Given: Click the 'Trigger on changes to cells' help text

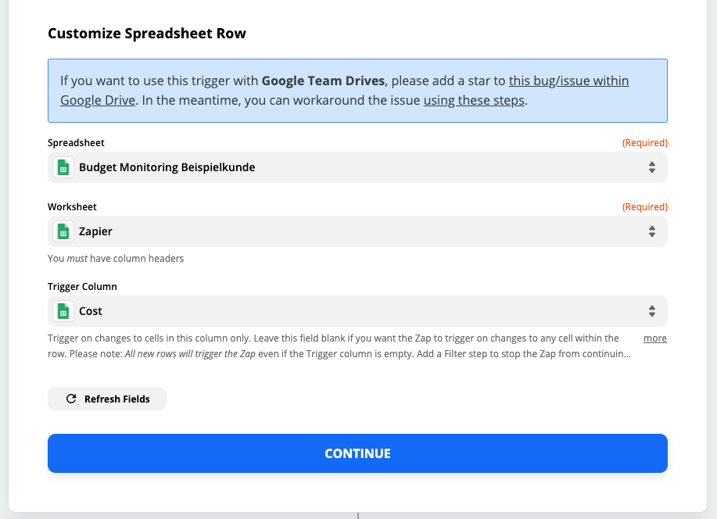Looking at the screenshot, I should pos(339,346).
